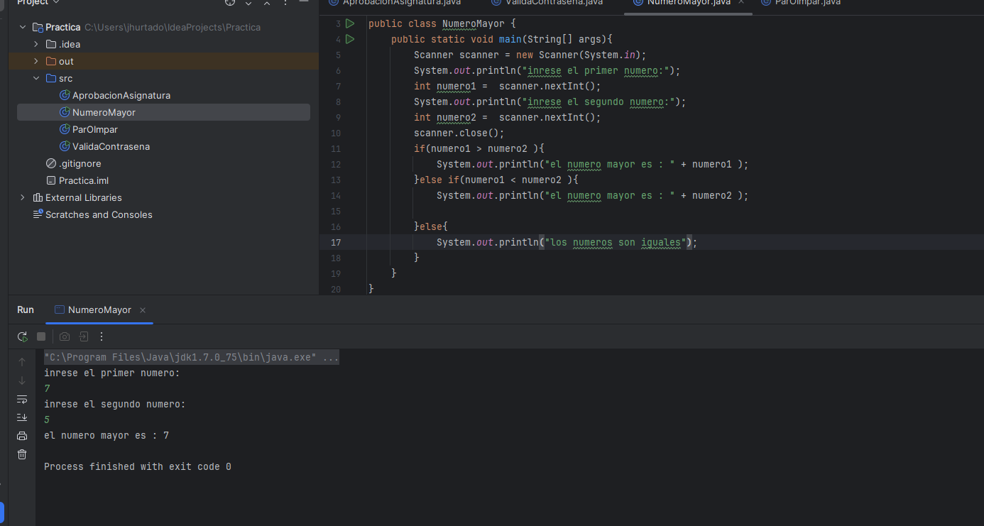Viewport: 984px width, 526px height.
Task: Open the .gitignore file
Action: [x=80, y=163]
